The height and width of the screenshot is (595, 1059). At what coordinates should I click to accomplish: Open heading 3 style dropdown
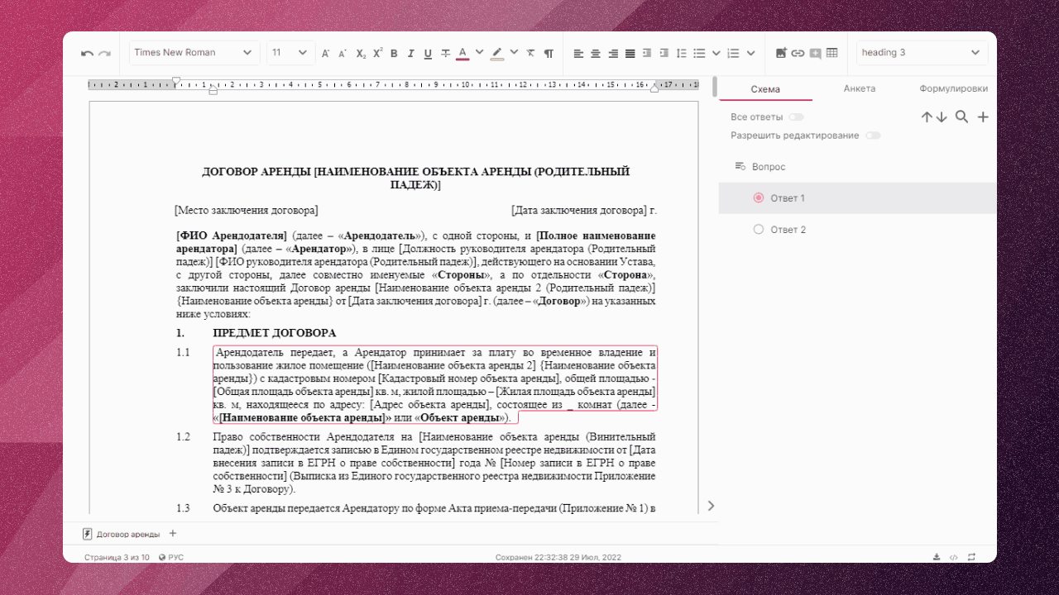[922, 53]
